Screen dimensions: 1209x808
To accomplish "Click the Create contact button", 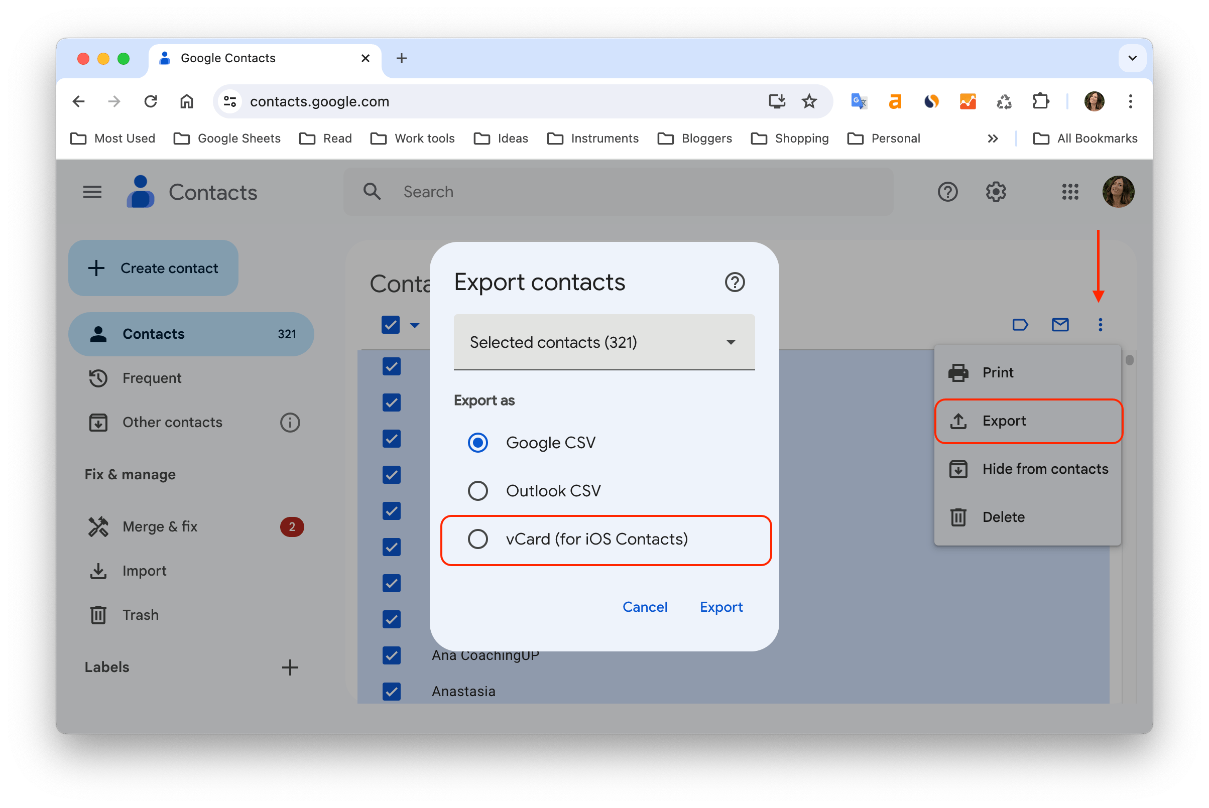I will coord(153,268).
